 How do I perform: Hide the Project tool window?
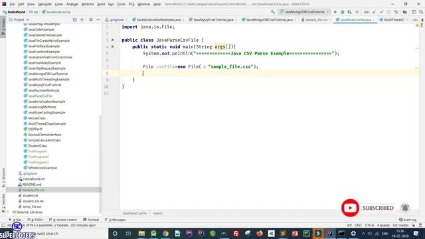pos(98,20)
